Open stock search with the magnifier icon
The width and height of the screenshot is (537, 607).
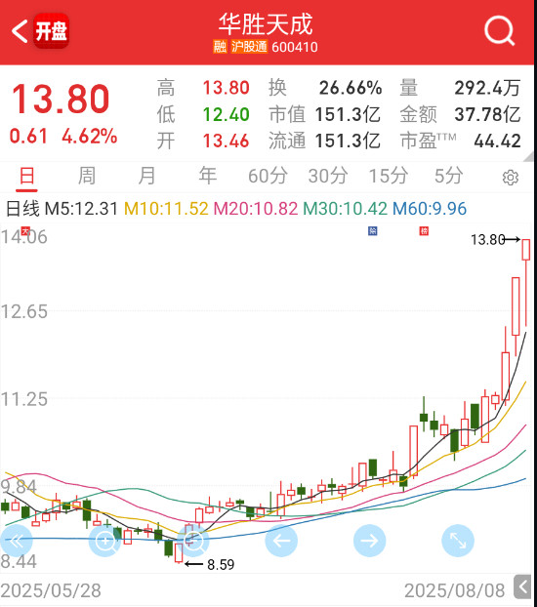point(499,30)
